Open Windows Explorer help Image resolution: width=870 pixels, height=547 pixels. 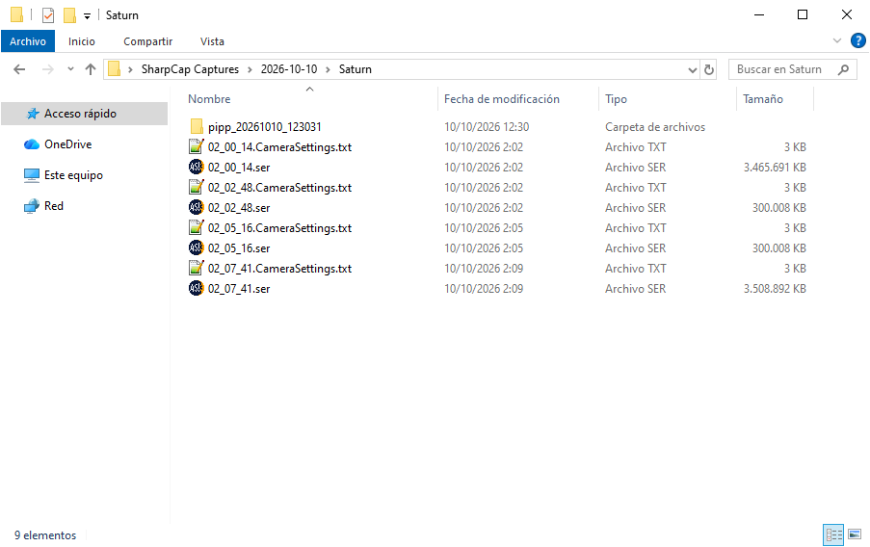(857, 40)
